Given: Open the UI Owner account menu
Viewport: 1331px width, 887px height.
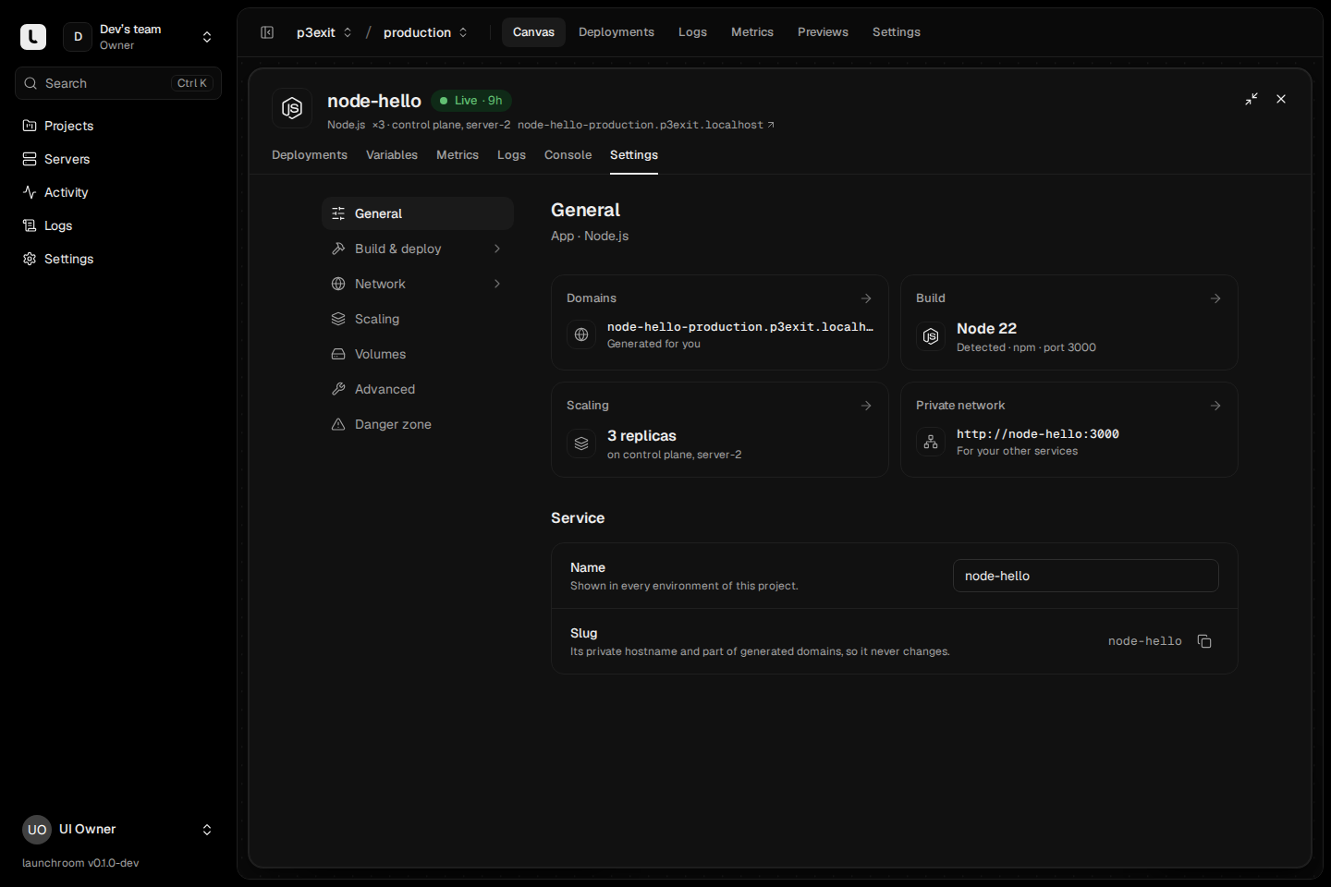Looking at the screenshot, I should [x=118, y=830].
